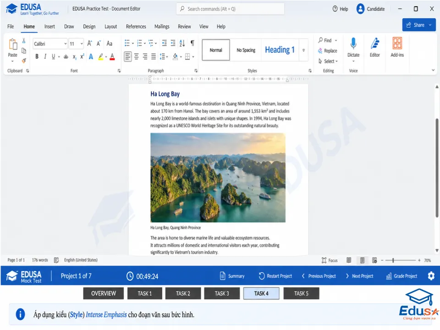
Task: Toggle Align Right
Action: click(145, 57)
